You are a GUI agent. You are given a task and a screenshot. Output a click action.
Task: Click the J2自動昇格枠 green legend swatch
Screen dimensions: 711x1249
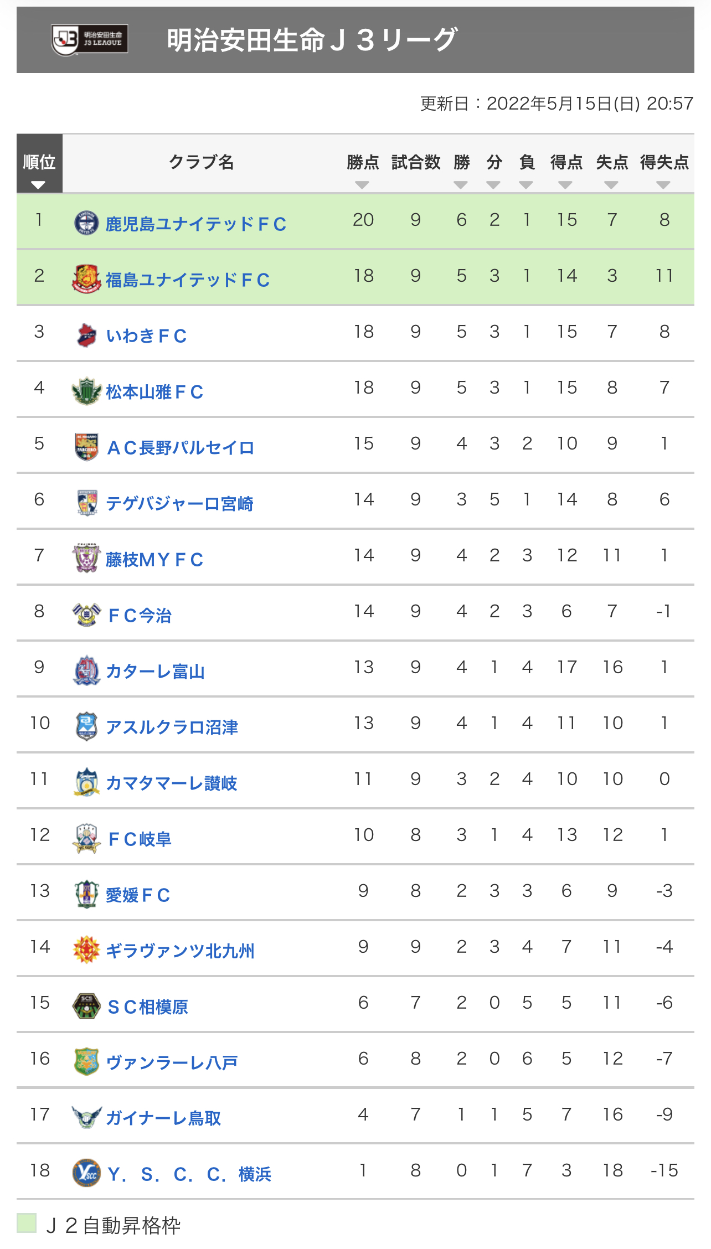[x=27, y=1223]
